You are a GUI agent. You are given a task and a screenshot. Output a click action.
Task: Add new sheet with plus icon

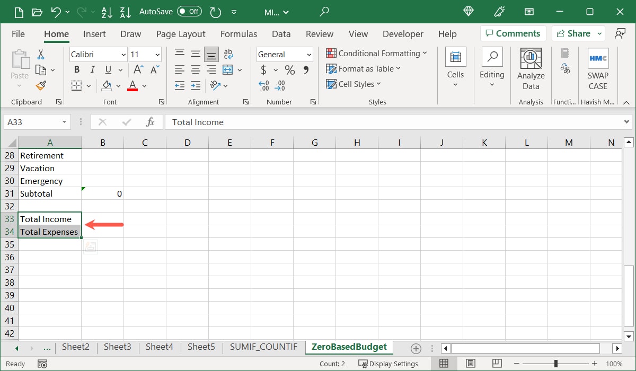point(416,348)
